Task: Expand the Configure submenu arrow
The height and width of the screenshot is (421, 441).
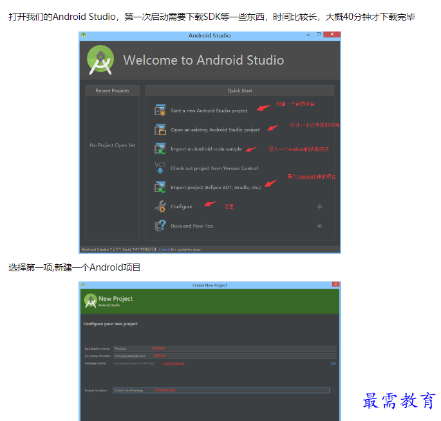Action: (x=319, y=206)
